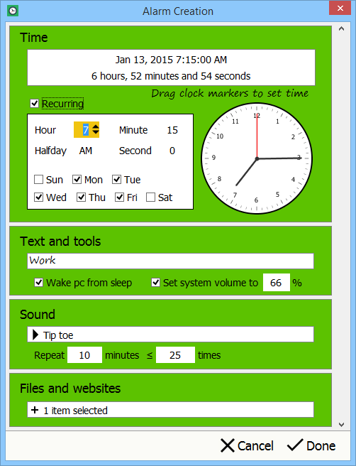
Task: Uncheck the Recurring checkbox
Action: click(35, 104)
